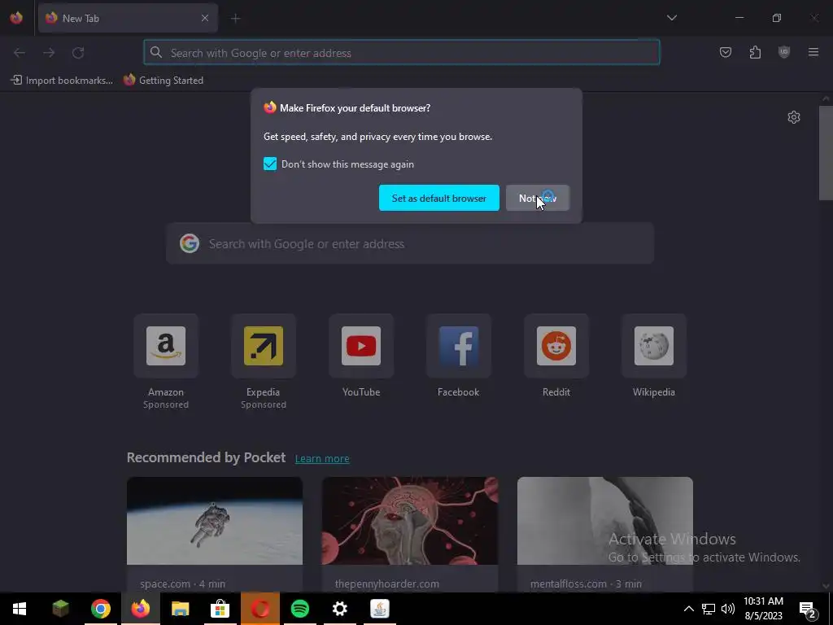Go back with the back arrow
This screenshot has width=833, height=625.
coord(20,53)
